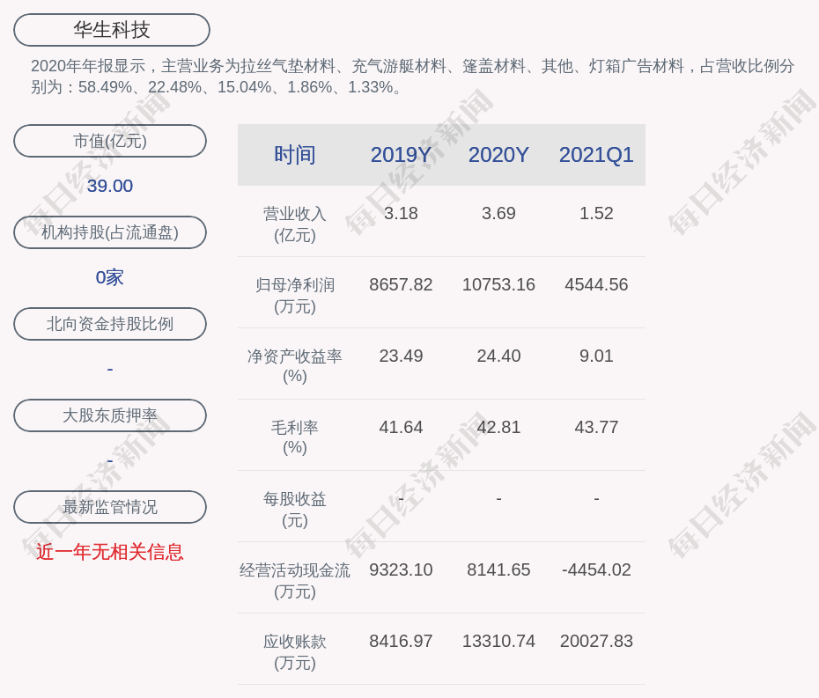
Task: Click gross margin value 41.64
Action: pyautogui.click(x=402, y=427)
